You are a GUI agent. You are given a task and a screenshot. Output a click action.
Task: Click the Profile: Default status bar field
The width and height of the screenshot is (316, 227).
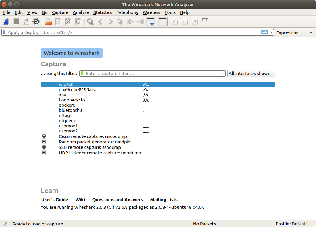[291, 224]
